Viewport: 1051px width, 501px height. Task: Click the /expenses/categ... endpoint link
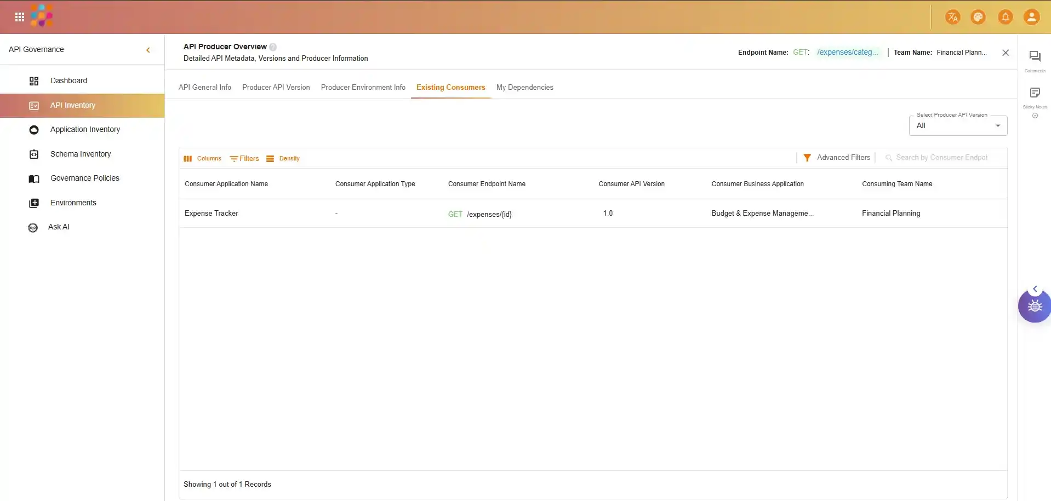[847, 53]
